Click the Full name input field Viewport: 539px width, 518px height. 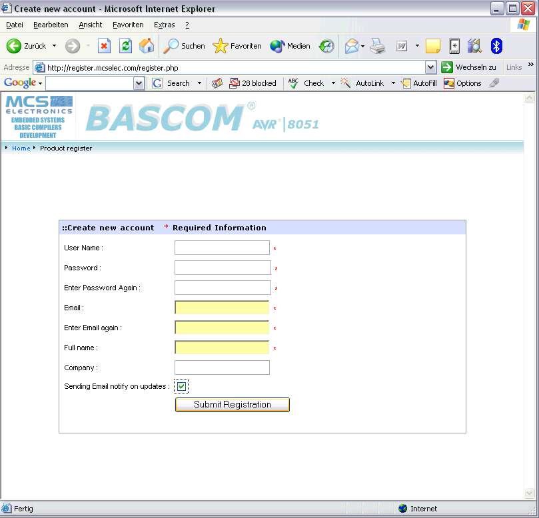tap(222, 348)
